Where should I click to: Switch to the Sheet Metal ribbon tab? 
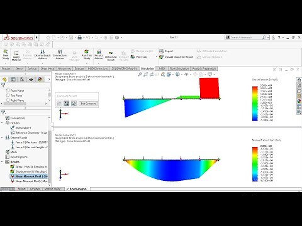point(47,68)
